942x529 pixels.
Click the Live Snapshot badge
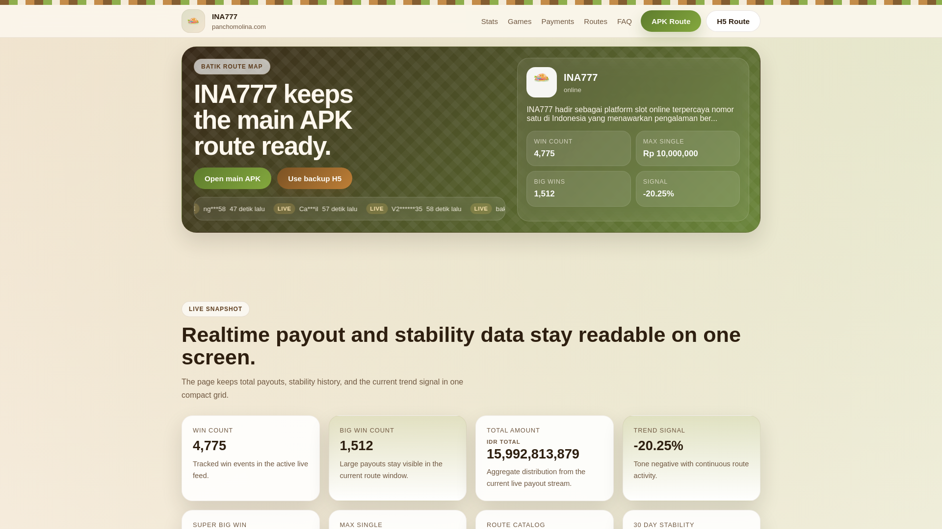(215, 309)
